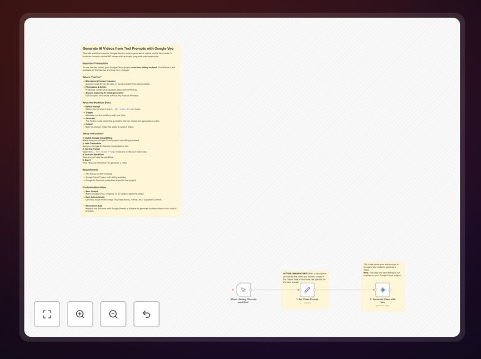Click the connection line between trigger and Set node

click(275, 290)
